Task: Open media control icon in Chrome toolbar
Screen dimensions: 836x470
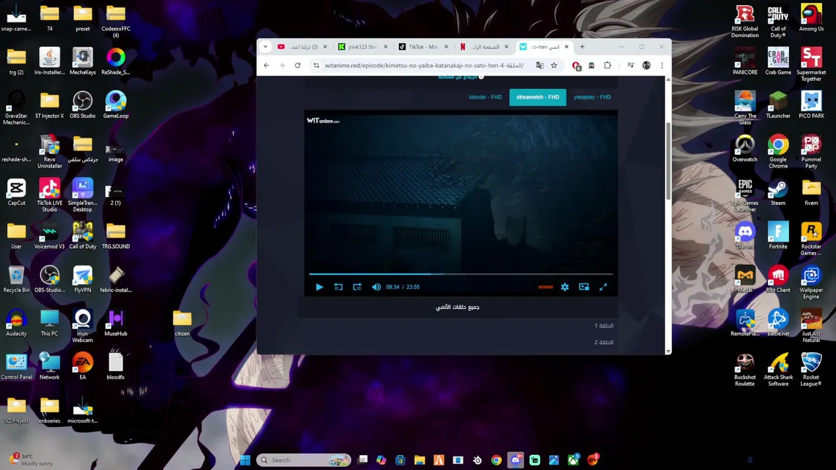Action: pyautogui.click(x=630, y=65)
